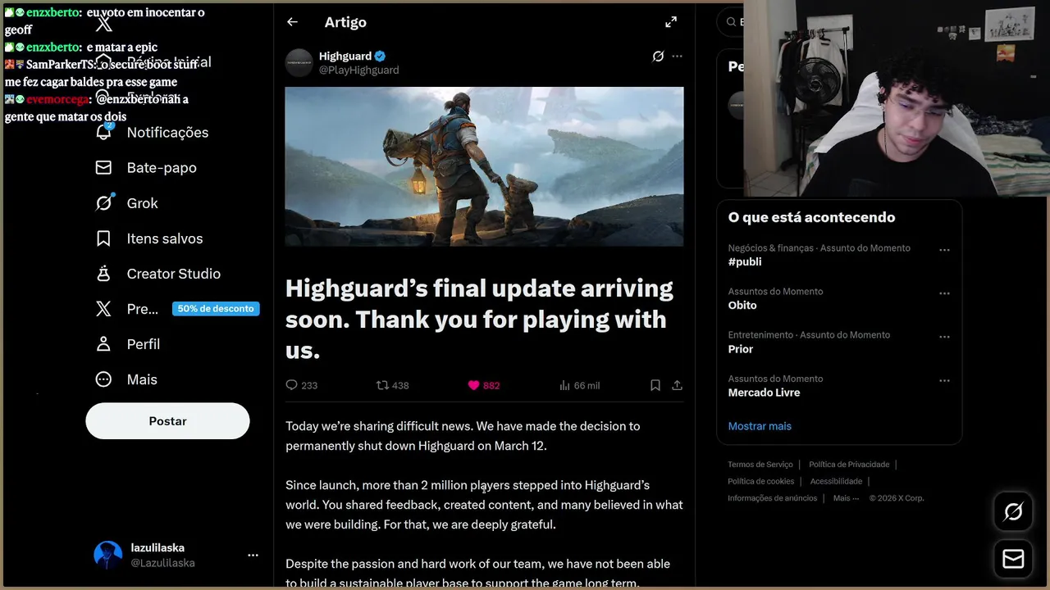Image resolution: width=1050 pixels, height=590 pixels.
Task: Click the Bate-papo envelope icon
Action: pyautogui.click(x=103, y=167)
